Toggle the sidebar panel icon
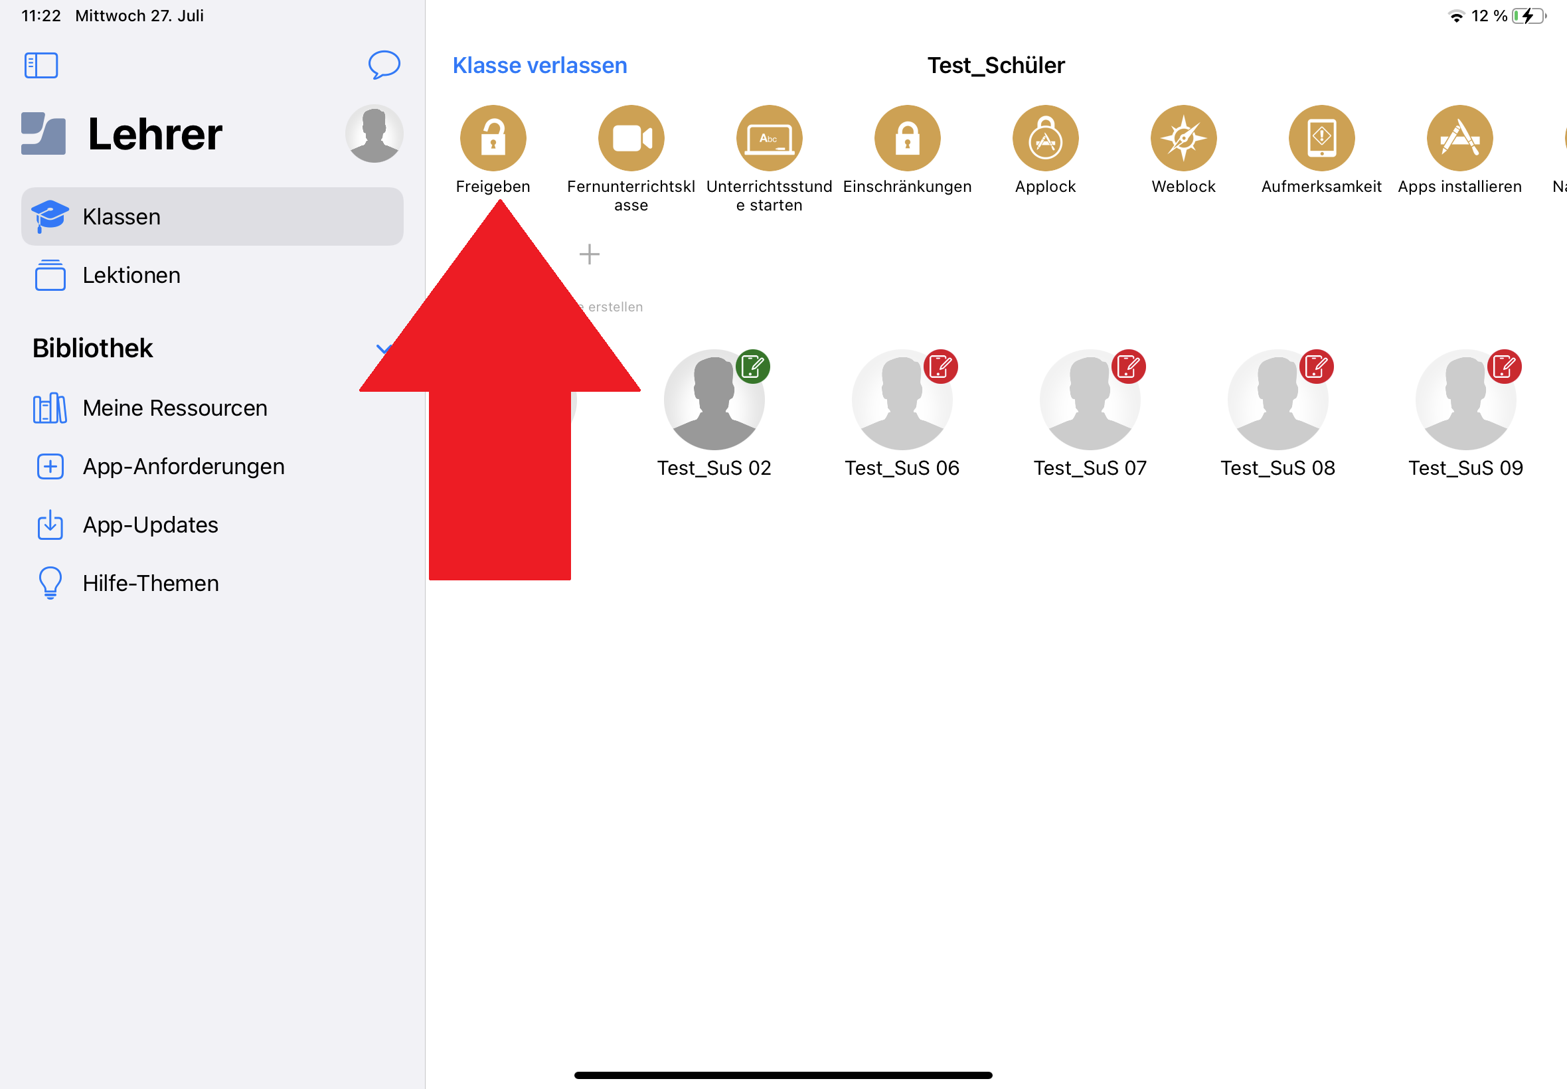The height and width of the screenshot is (1089, 1567). [x=41, y=66]
